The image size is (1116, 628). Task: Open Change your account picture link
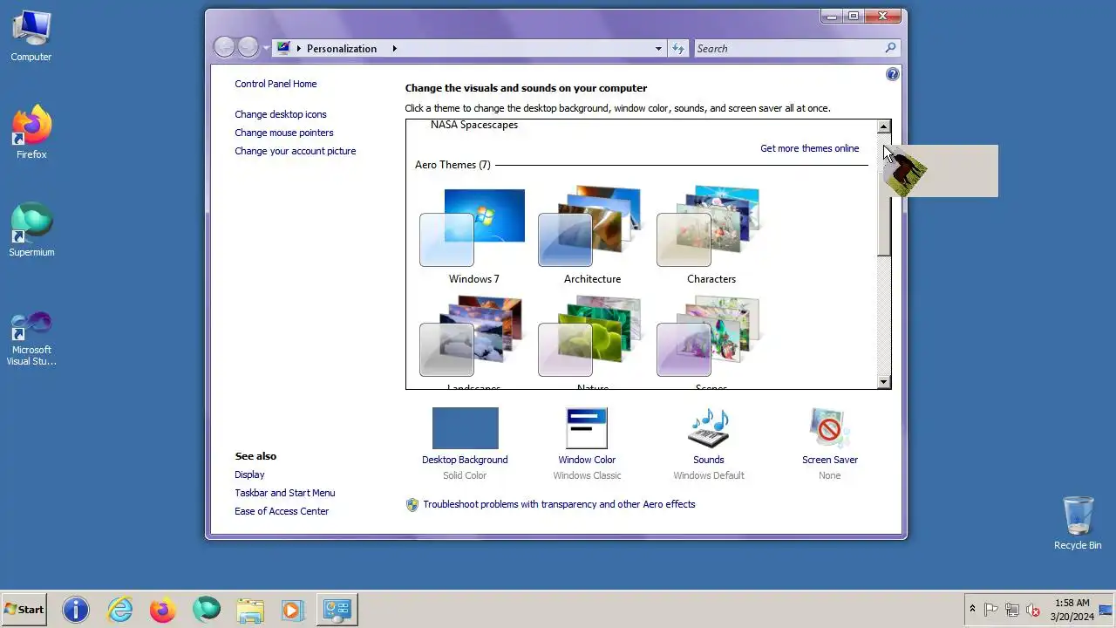click(296, 151)
